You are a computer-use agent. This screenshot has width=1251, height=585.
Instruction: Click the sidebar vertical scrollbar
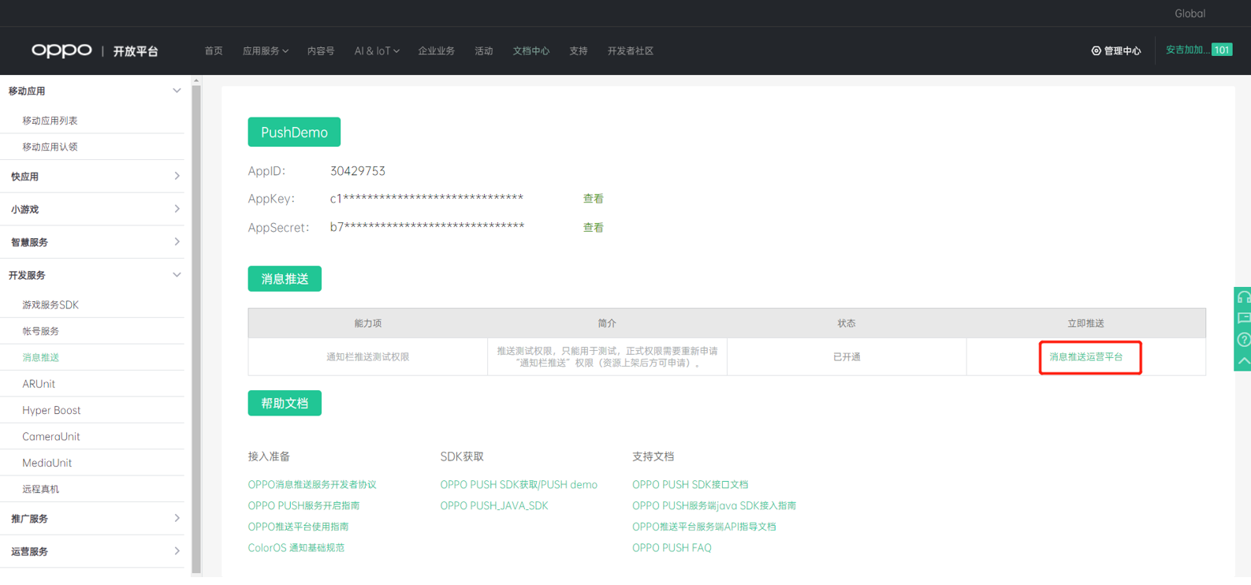[x=196, y=315]
